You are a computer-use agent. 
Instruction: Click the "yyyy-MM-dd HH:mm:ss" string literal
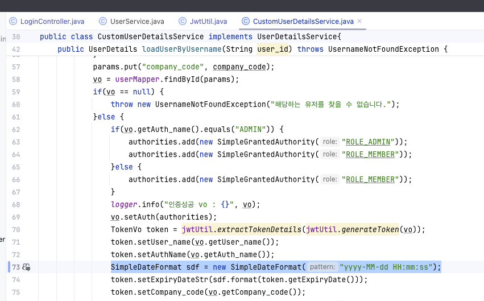(387, 267)
